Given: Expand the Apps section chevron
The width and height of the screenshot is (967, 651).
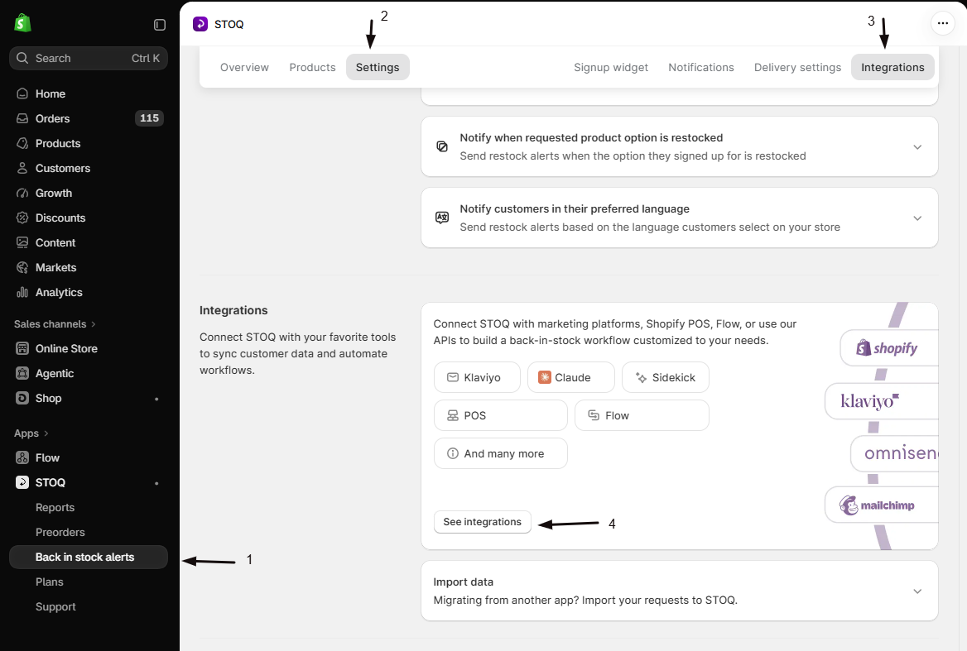Looking at the screenshot, I should click(x=46, y=433).
